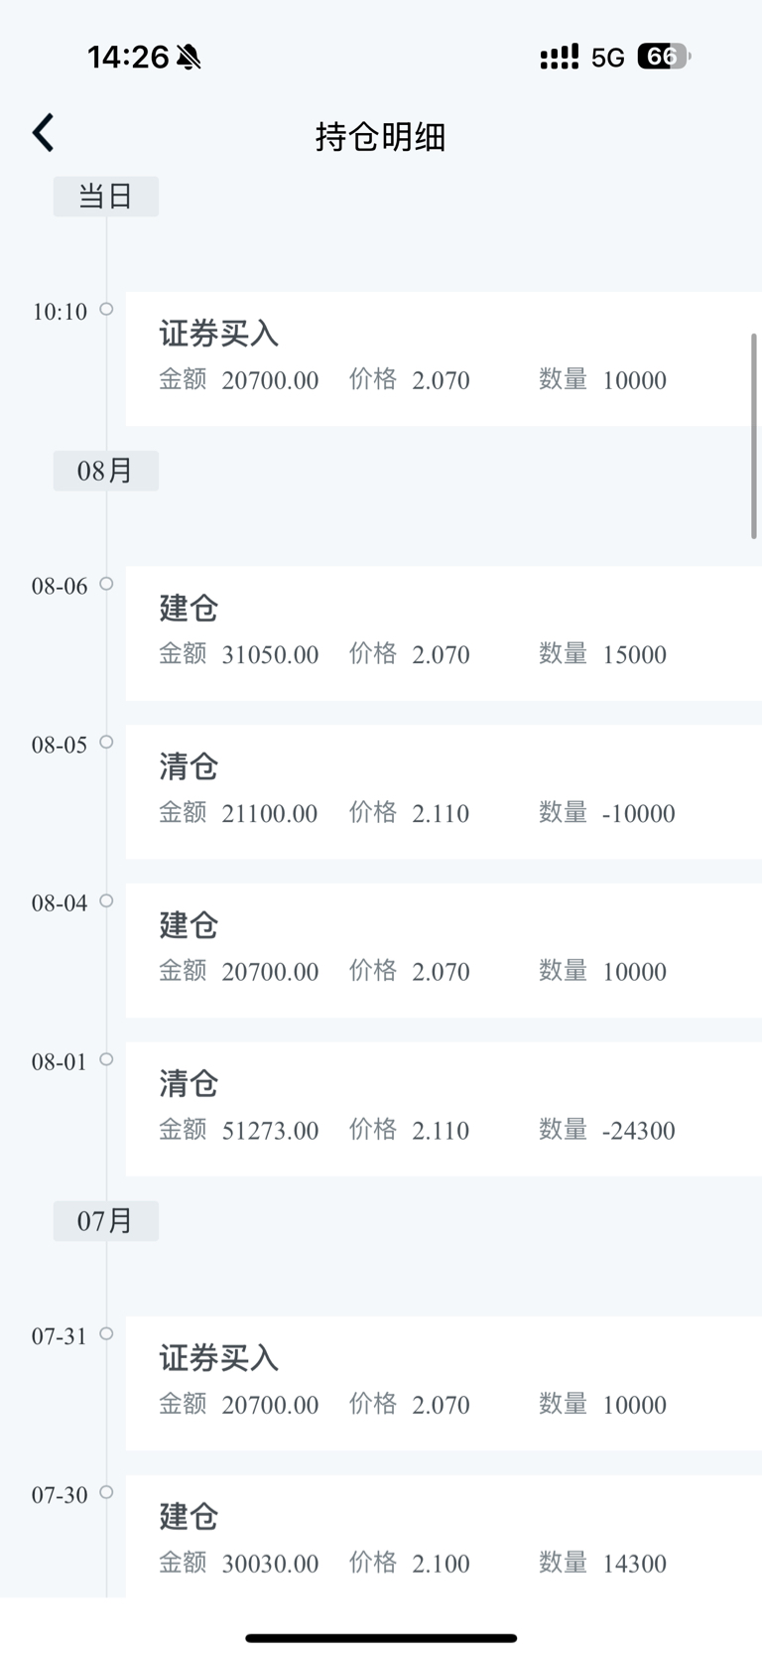Tap the cellular signal bars icon
The height and width of the screenshot is (1657, 762).
[x=559, y=58]
